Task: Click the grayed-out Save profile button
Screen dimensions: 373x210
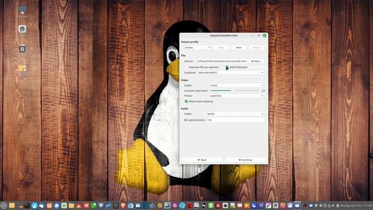Action: 221,48
